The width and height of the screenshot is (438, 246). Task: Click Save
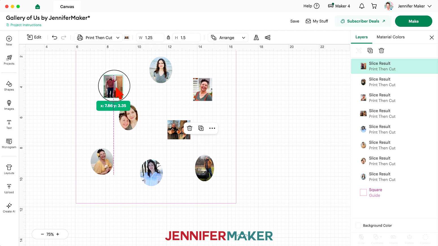click(294, 21)
